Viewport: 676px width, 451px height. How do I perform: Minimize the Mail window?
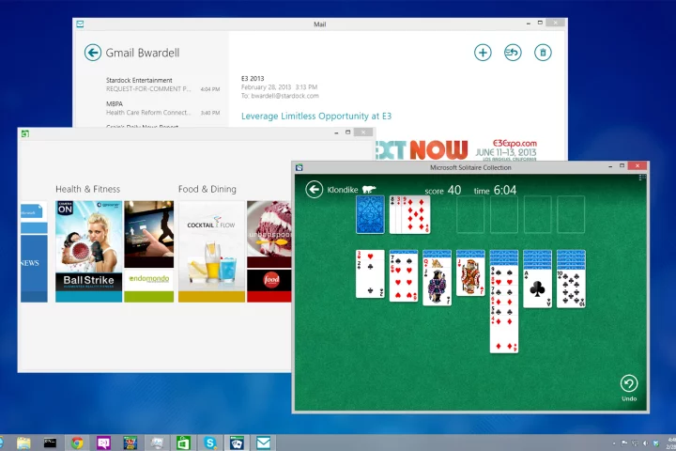pyautogui.click(x=528, y=23)
